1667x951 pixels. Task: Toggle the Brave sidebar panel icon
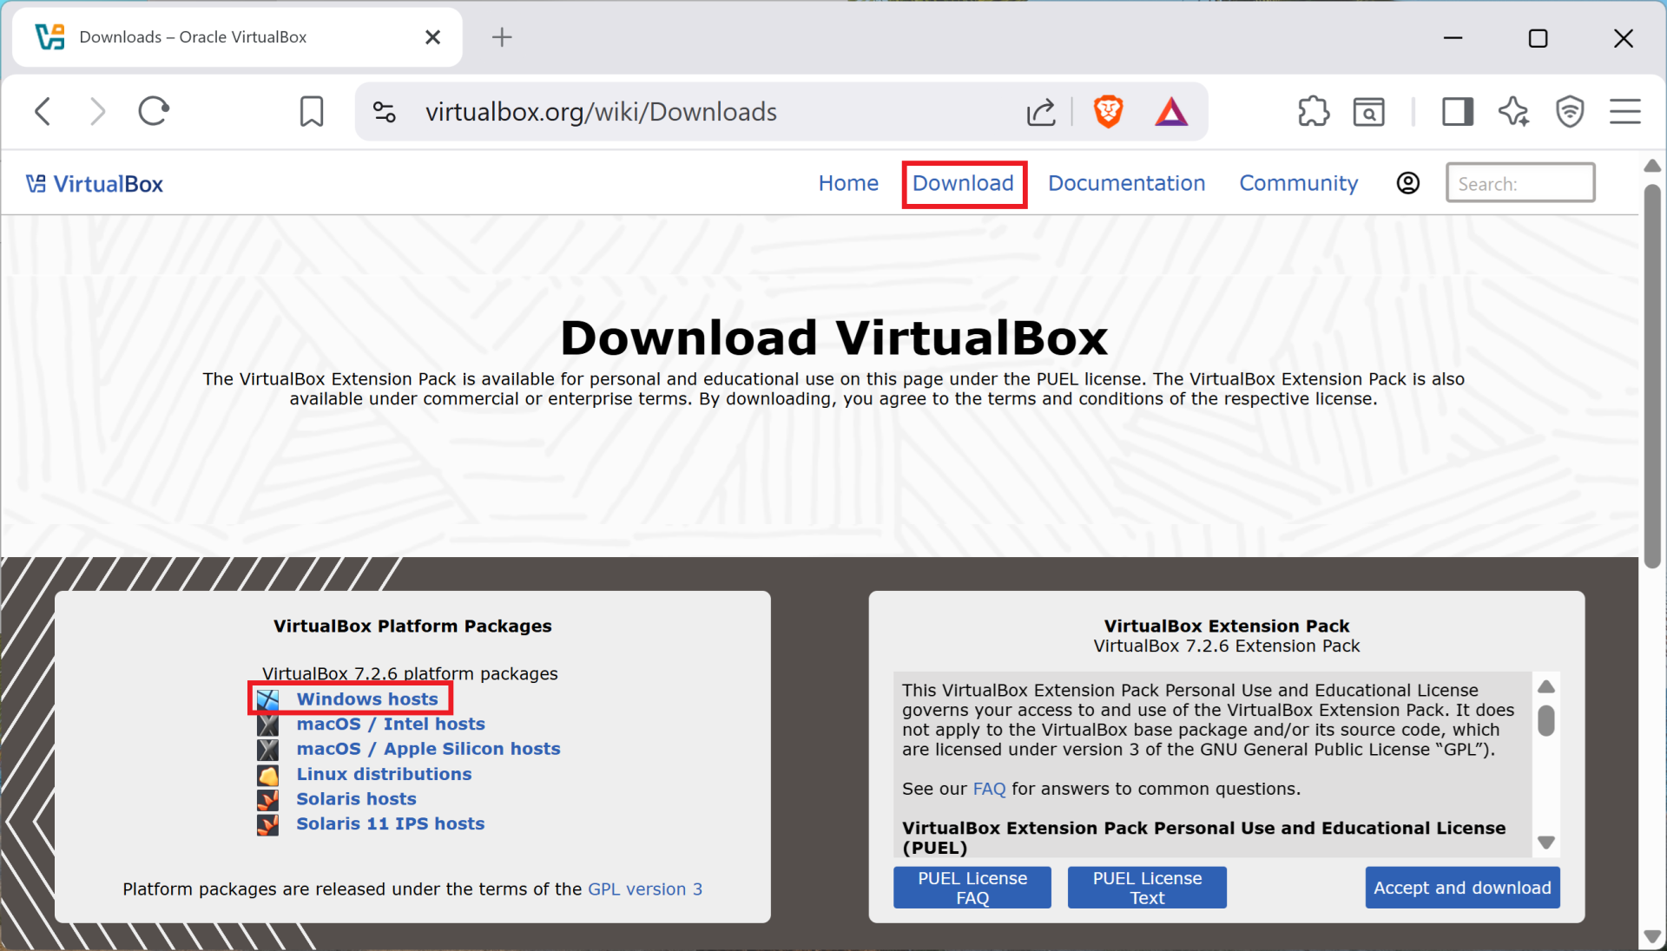click(x=1457, y=111)
